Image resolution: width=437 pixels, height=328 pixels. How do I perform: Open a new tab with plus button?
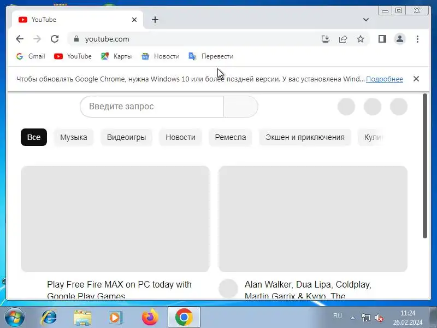155,20
